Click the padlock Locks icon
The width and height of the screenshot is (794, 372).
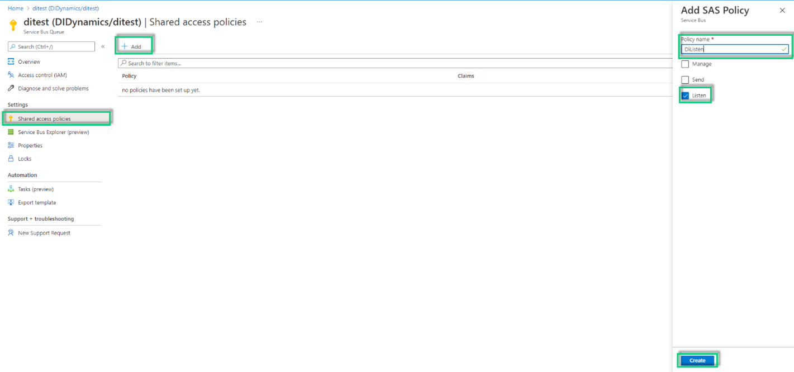point(11,159)
